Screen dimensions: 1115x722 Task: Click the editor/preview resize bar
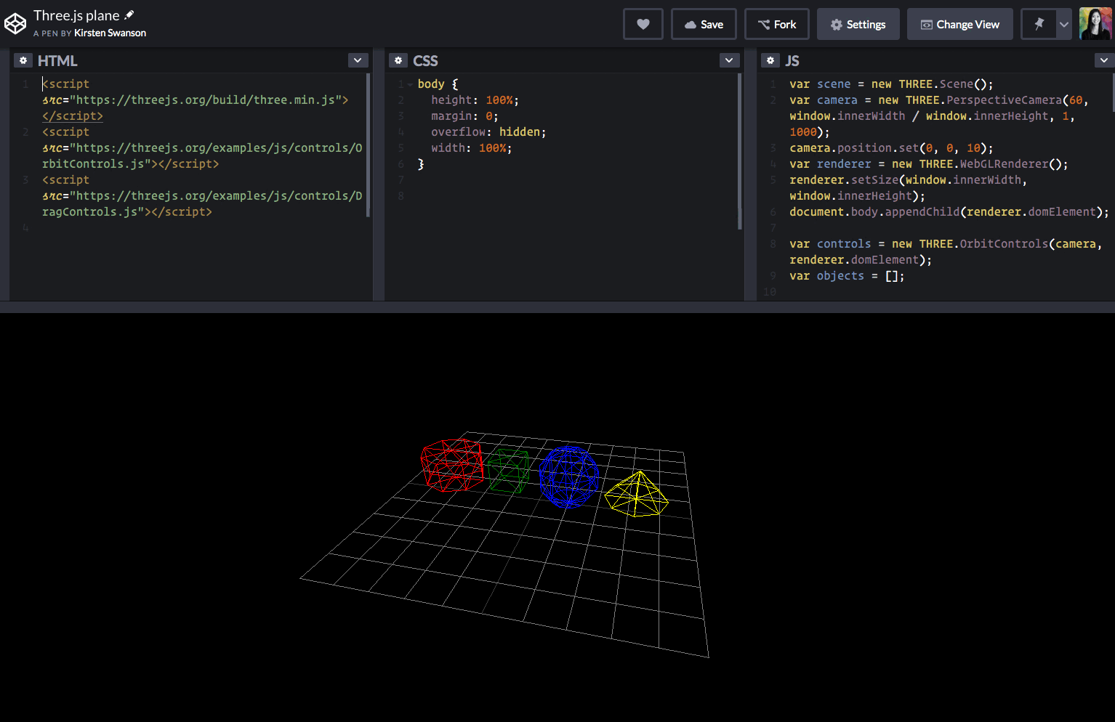(557, 307)
